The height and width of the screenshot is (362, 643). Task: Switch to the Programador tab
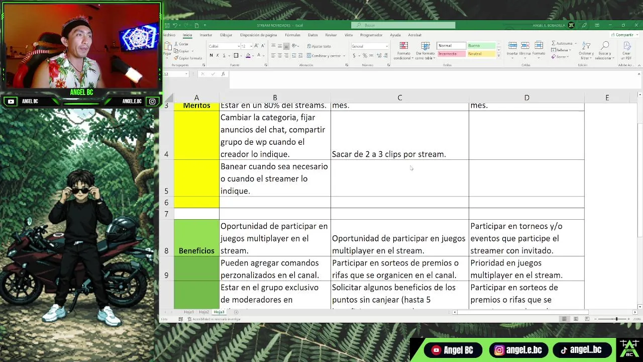371,35
